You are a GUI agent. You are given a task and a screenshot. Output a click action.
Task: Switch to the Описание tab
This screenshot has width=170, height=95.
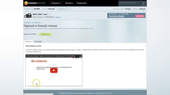pos(28,42)
